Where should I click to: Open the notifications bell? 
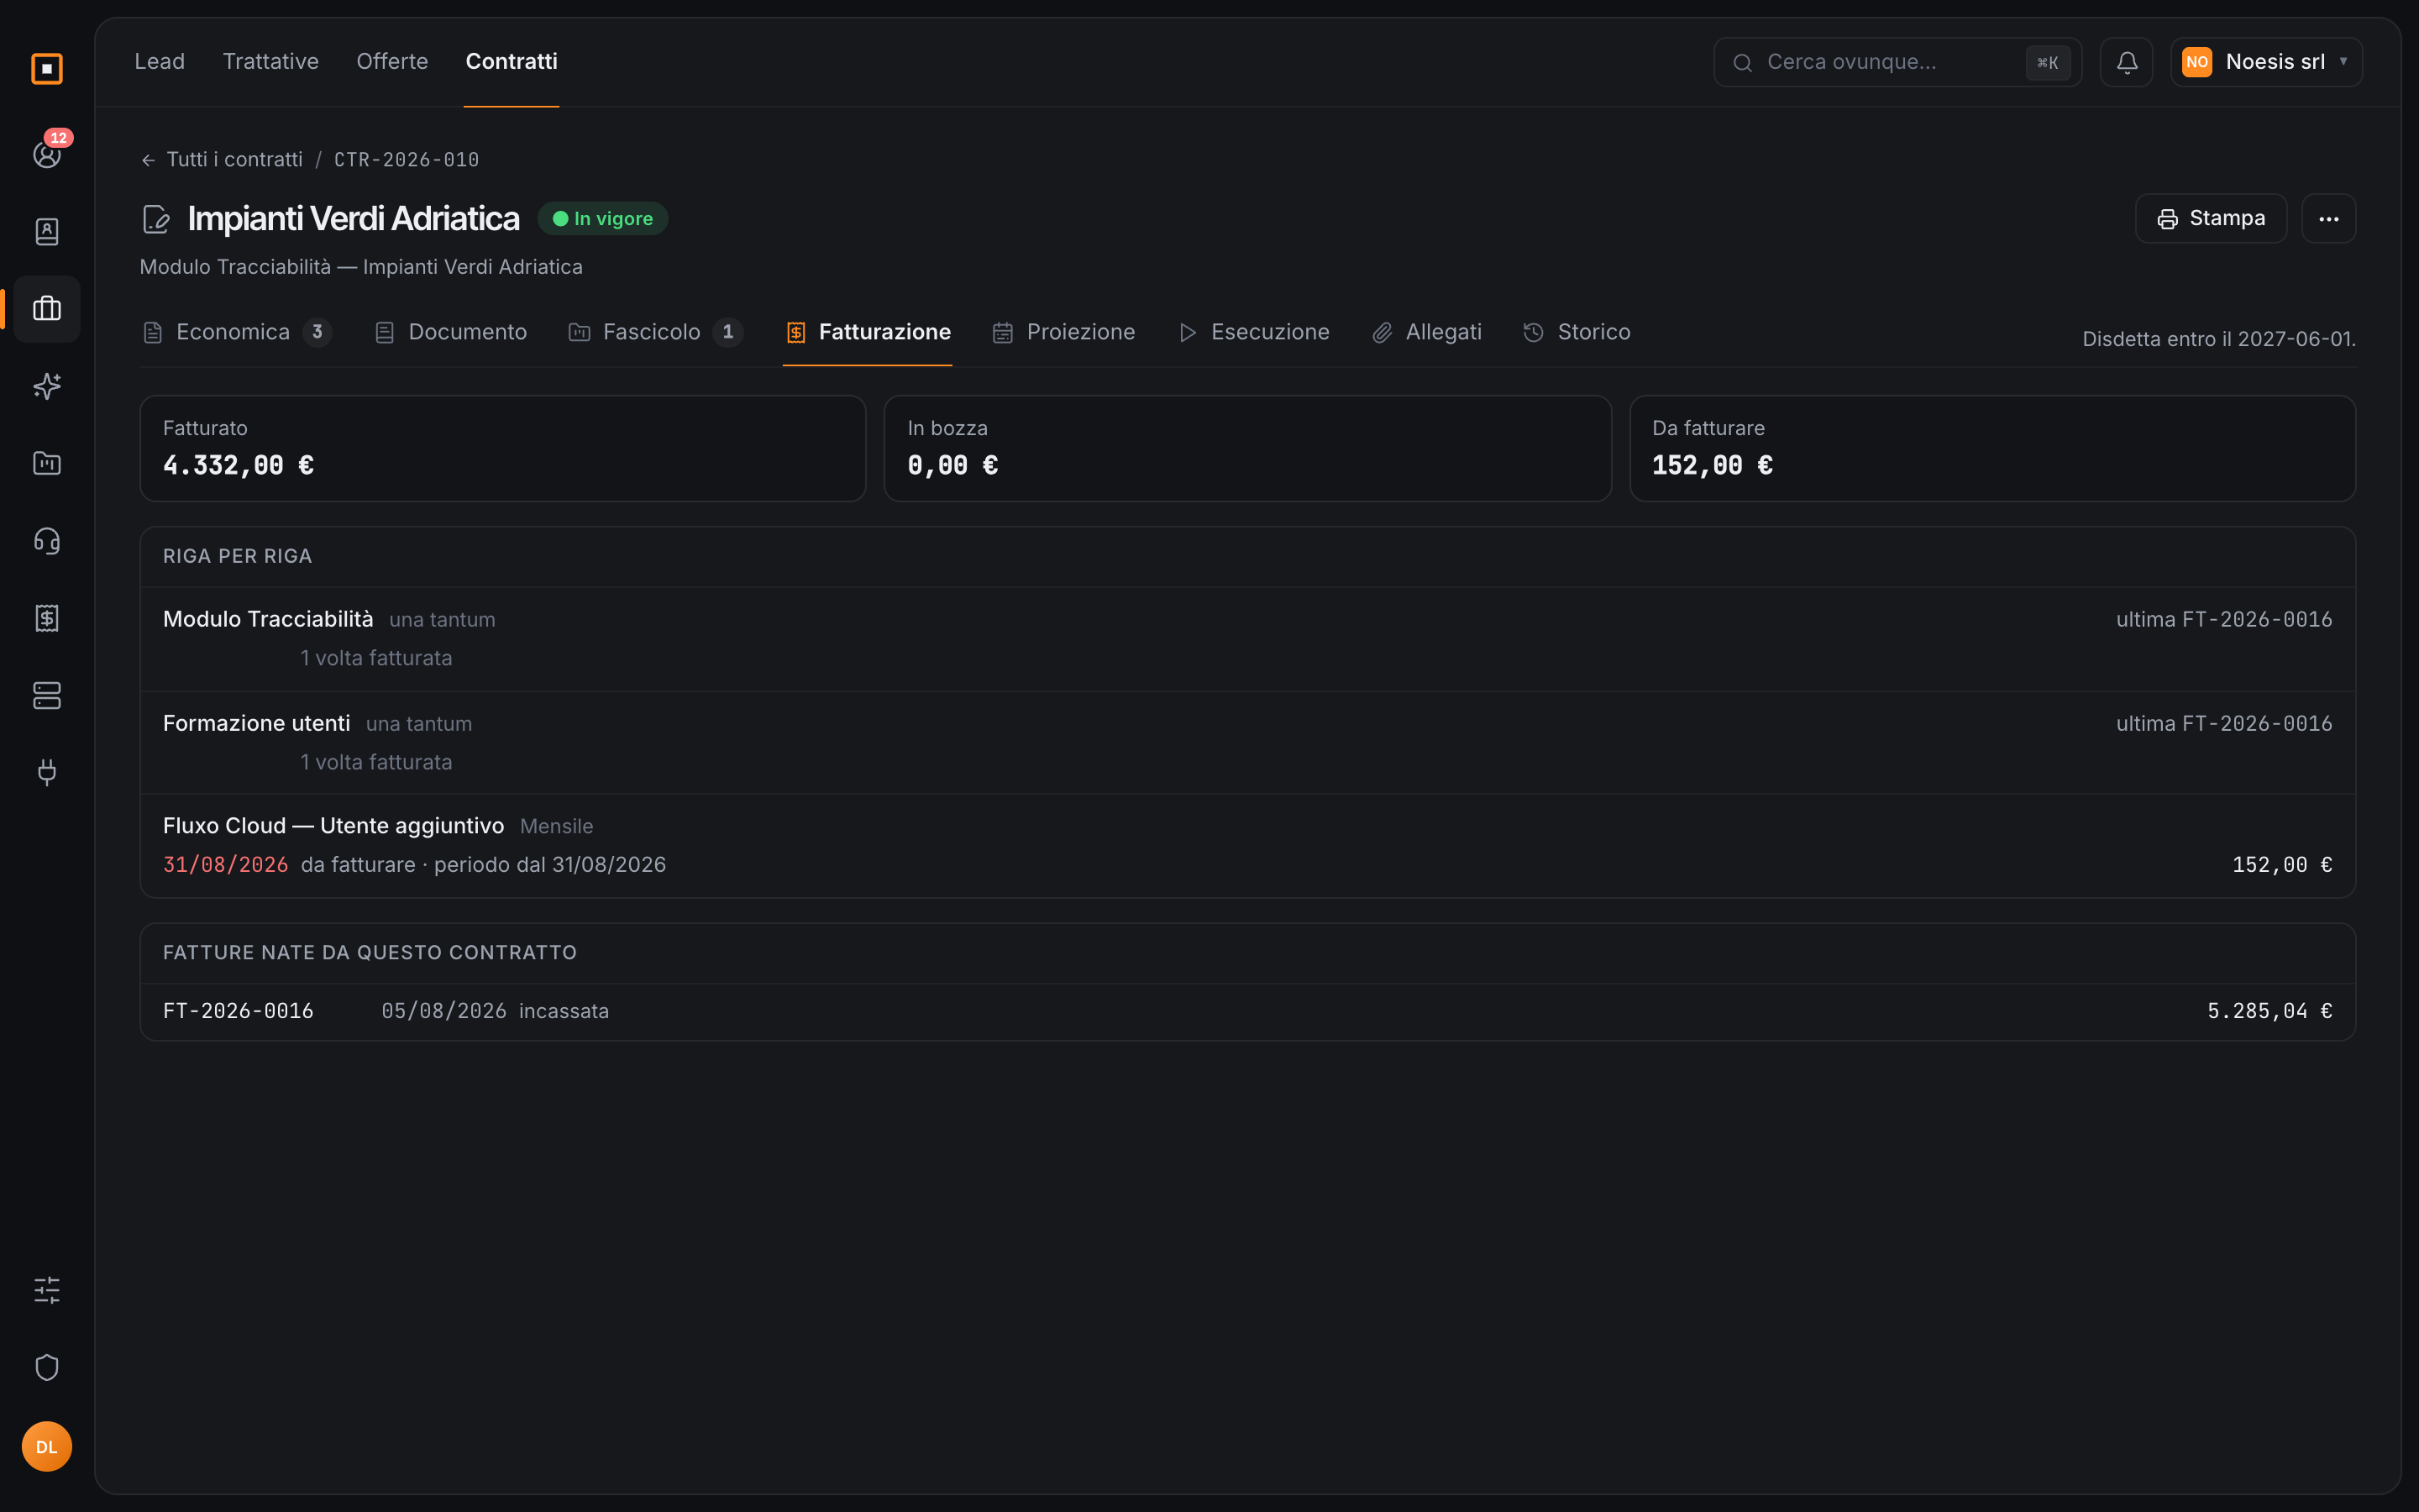click(x=2126, y=62)
